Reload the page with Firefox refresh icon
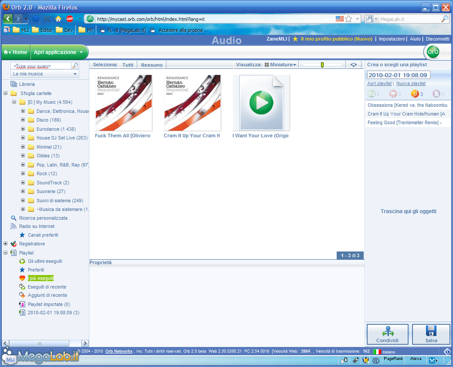The width and height of the screenshot is (453, 367). coord(36,19)
